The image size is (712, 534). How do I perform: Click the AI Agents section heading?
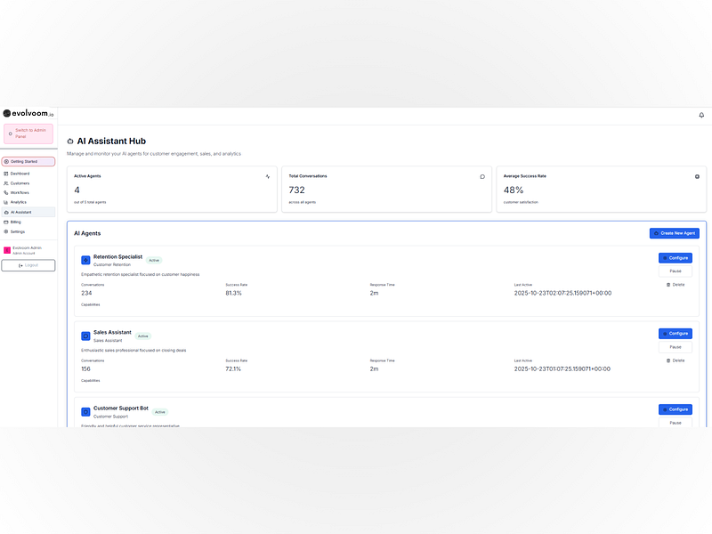[87, 233]
